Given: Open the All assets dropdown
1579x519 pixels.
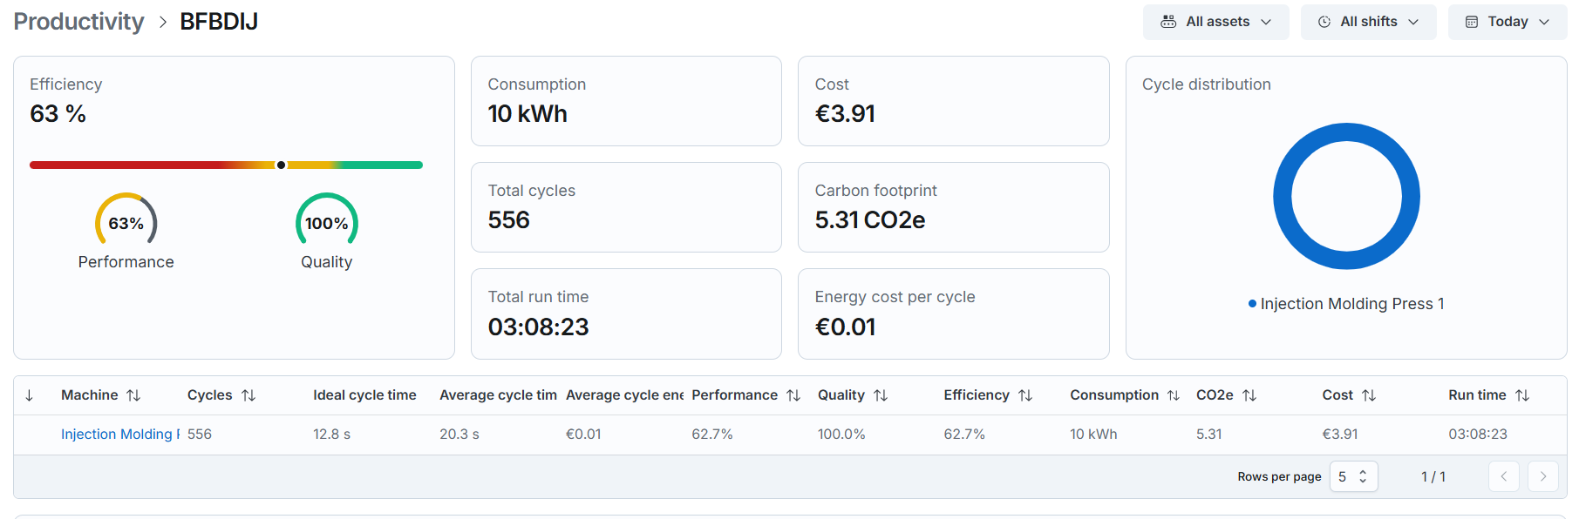Looking at the screenshot, I should tap(1215, 22).
